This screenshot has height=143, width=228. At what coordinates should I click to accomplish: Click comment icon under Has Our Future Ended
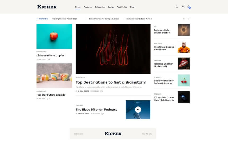pos(47,99)
